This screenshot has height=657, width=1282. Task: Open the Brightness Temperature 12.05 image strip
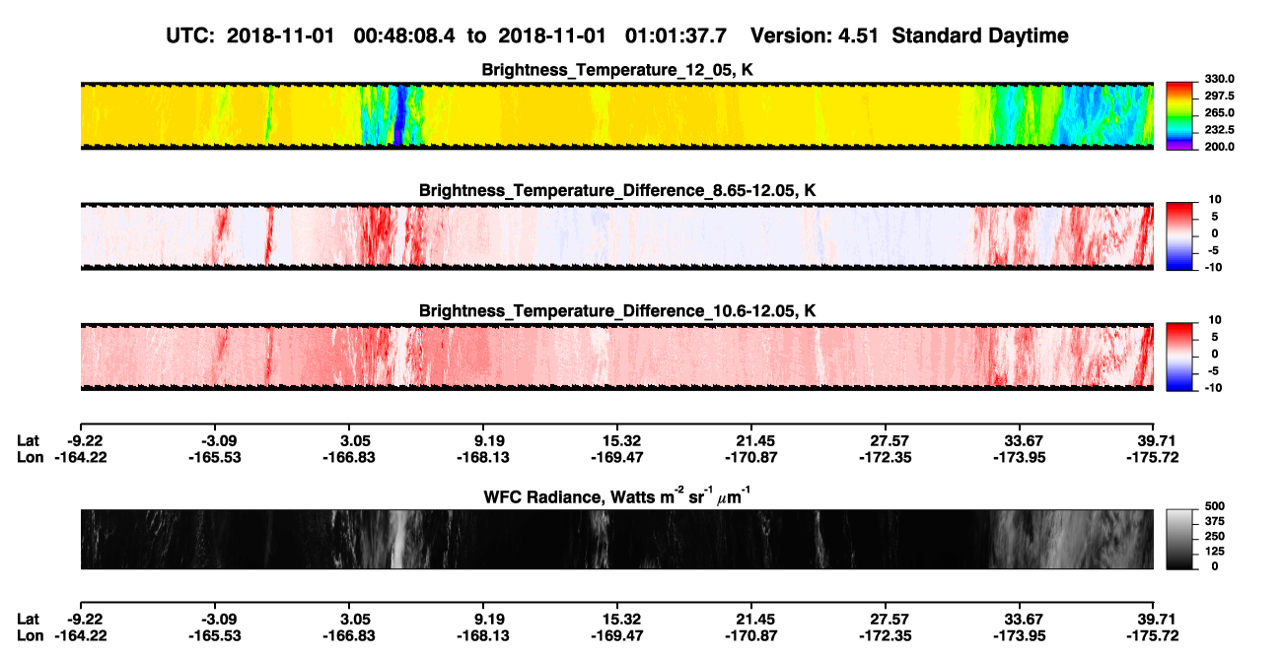pyautogui.click(x=616, y=115)
